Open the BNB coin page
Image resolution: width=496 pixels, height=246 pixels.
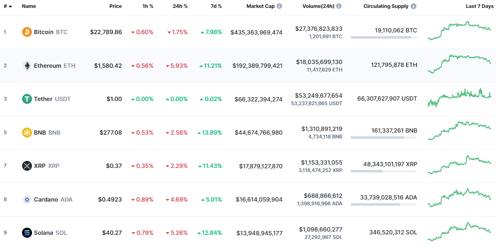point(47,133)
